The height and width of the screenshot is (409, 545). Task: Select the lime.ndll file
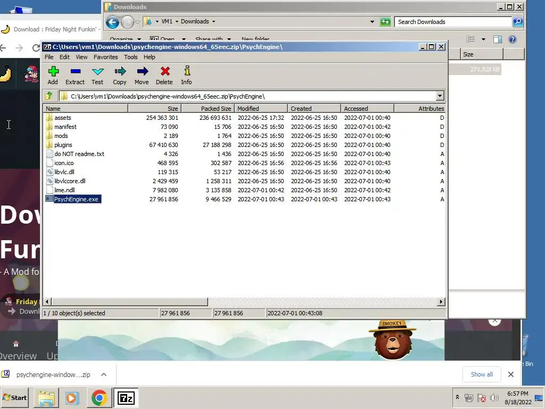coord(64,190)
